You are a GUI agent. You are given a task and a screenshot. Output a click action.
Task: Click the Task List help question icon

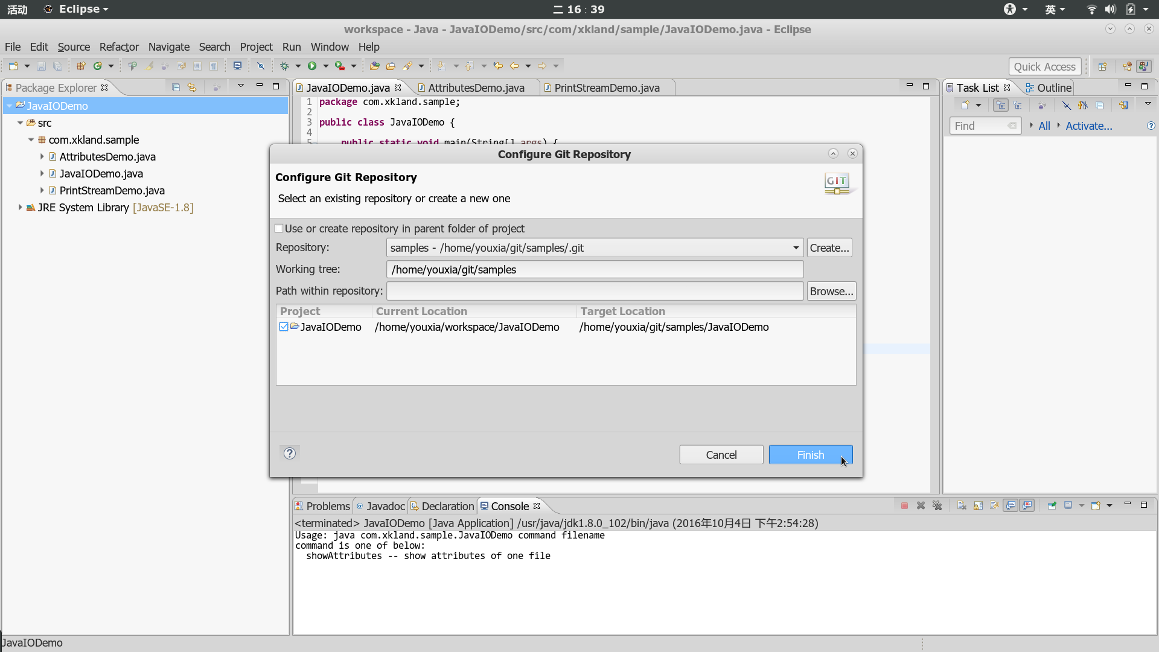pyautogui.click(x=1151, y=126)
